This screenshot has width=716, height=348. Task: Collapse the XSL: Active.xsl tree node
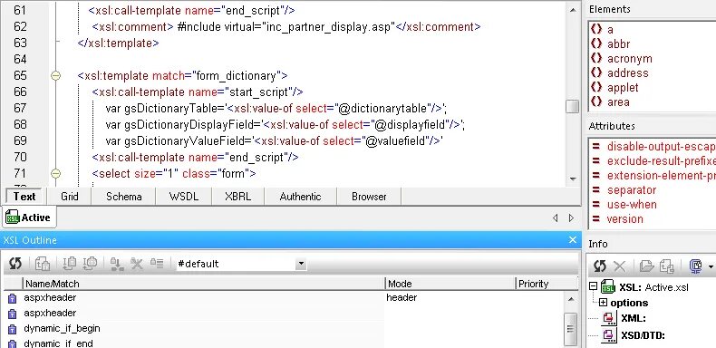(593, 286)
